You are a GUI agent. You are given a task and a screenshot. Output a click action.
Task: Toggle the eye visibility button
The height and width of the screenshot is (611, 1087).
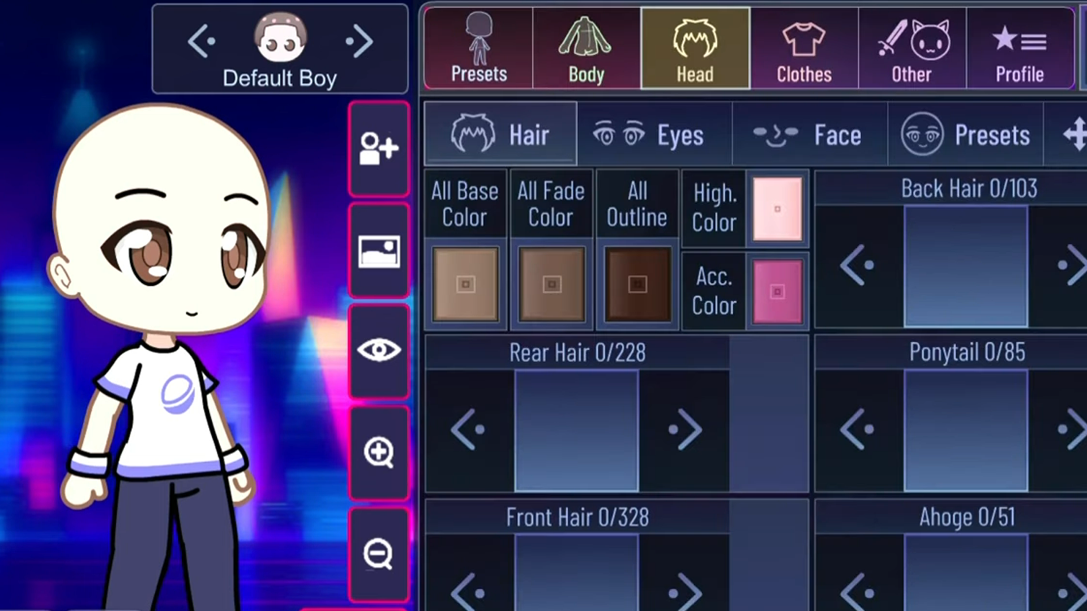pyautogui.click(x=379, y=351)
